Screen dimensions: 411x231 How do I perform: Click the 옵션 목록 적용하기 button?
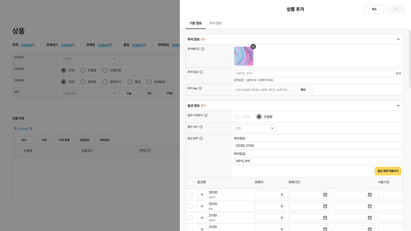coord(388,171)
